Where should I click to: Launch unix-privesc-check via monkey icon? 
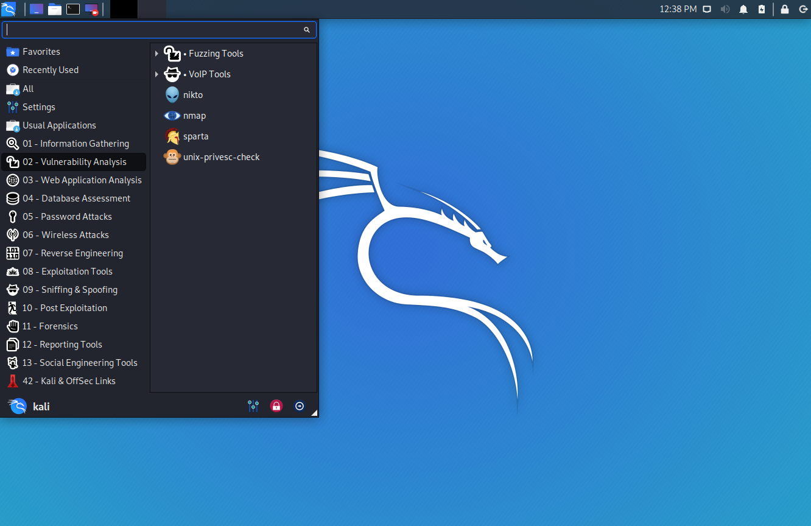point(173,157)
